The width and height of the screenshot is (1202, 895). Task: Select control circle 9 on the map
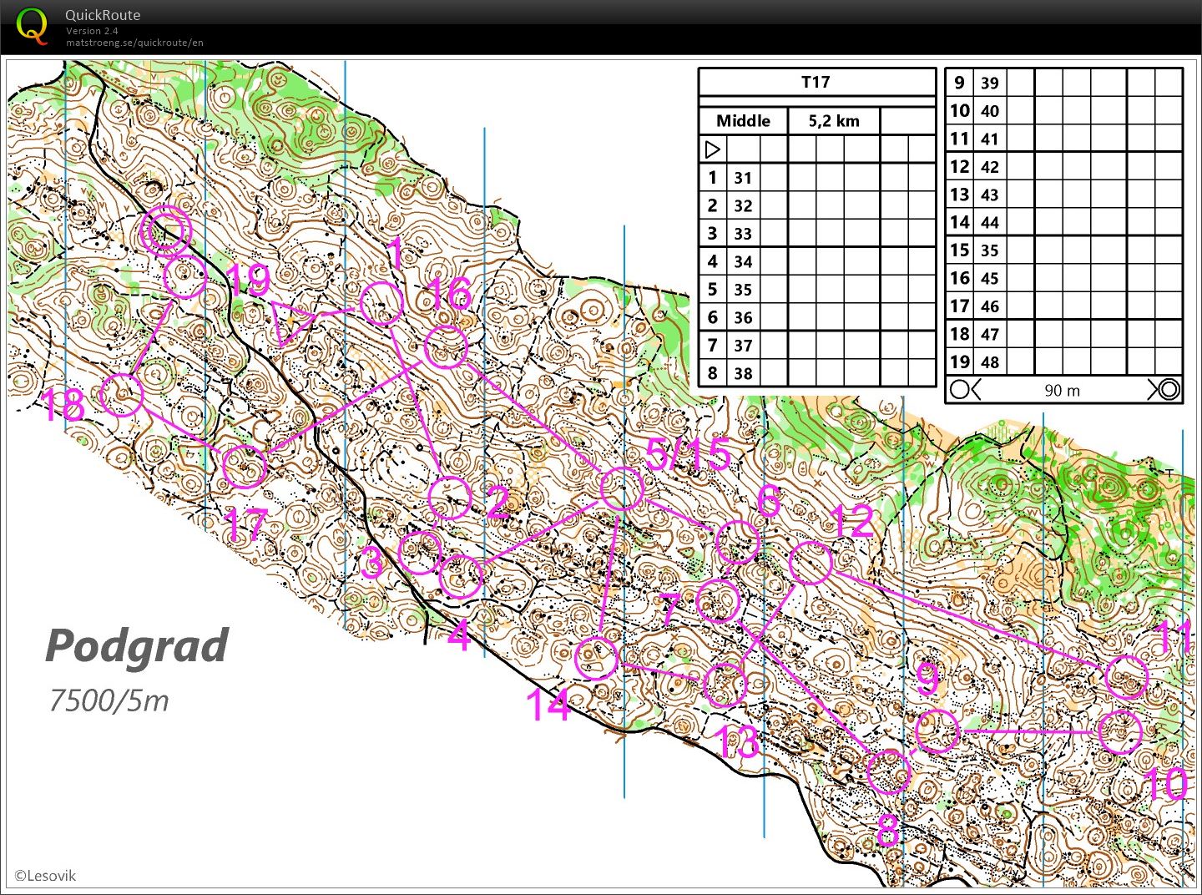937,731
